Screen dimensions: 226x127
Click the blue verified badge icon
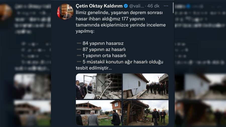tap(126, 6)
